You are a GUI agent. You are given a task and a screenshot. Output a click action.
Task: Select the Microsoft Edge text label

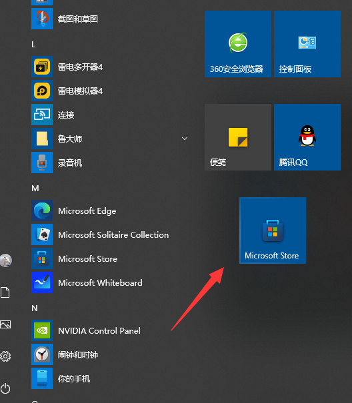[x=87, y=211]
